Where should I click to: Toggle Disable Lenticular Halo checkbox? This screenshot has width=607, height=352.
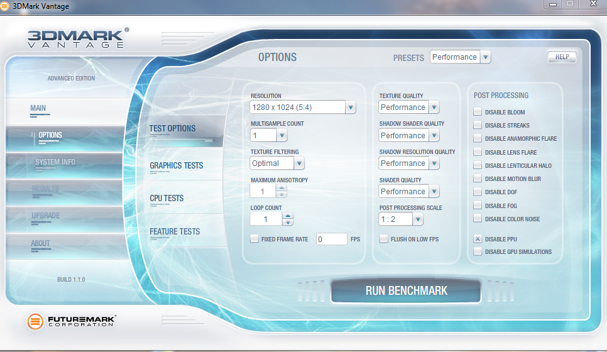(x=478, y=165)
